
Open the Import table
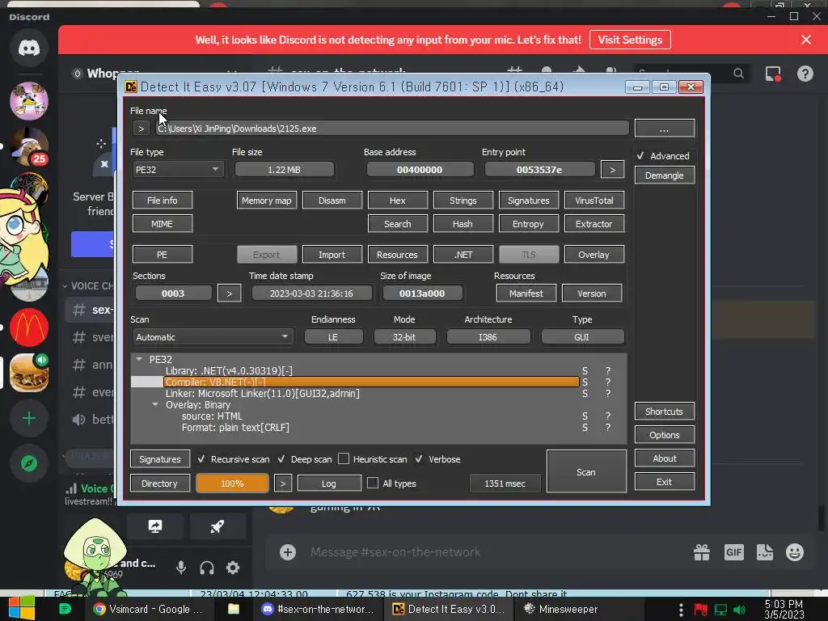[x=332, y=255]
